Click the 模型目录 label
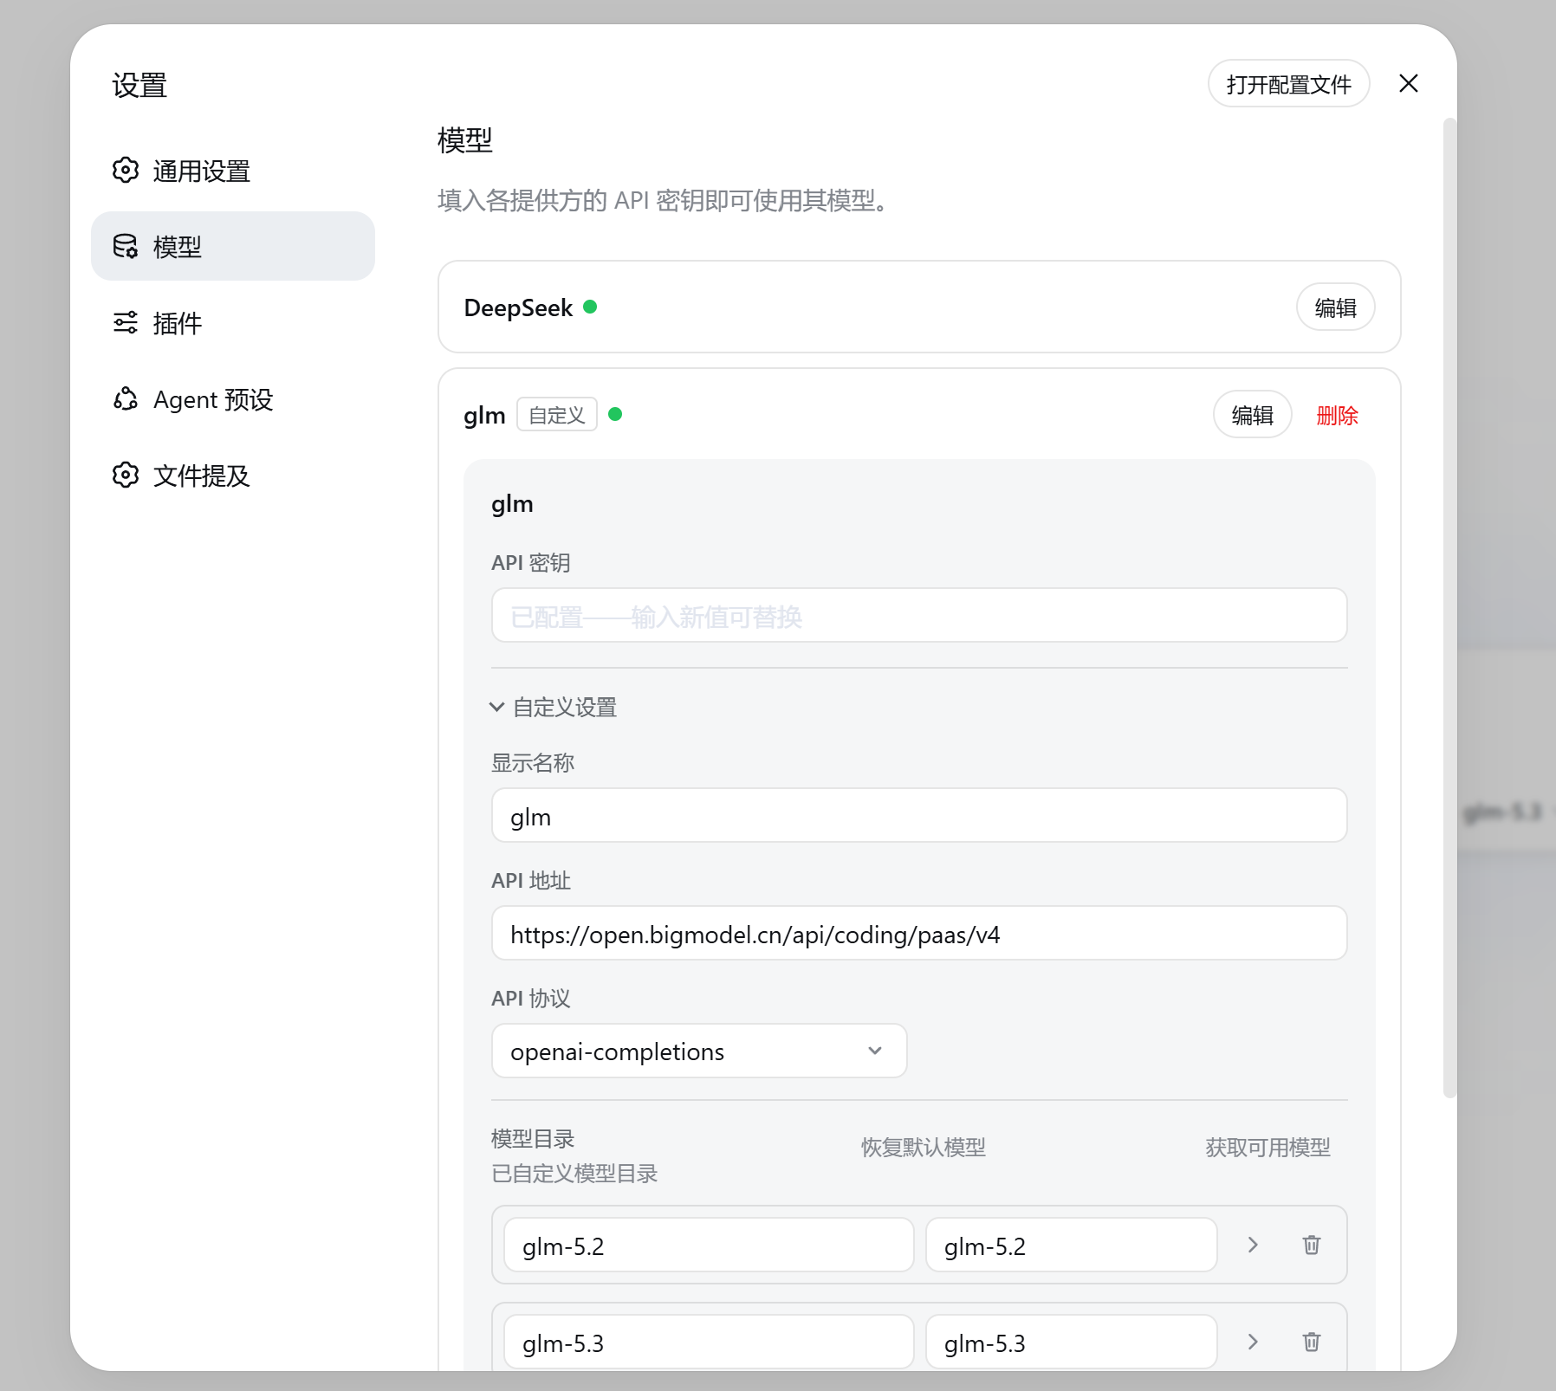This screenshot has width=1556, height=1391. 533,1139
